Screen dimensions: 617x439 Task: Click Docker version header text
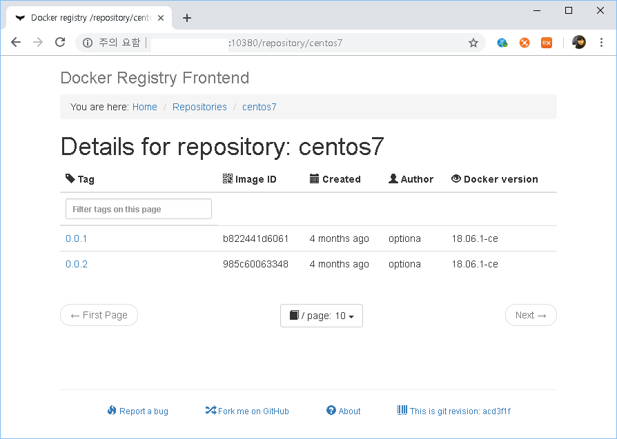coord(500,179)
